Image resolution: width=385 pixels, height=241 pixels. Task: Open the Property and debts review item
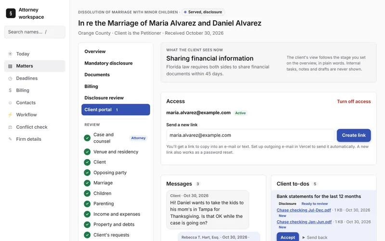coord(115,225)
